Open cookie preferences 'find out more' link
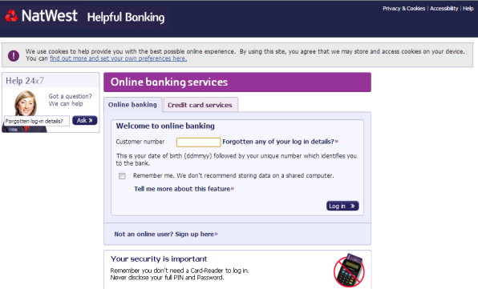 point(118,58)
